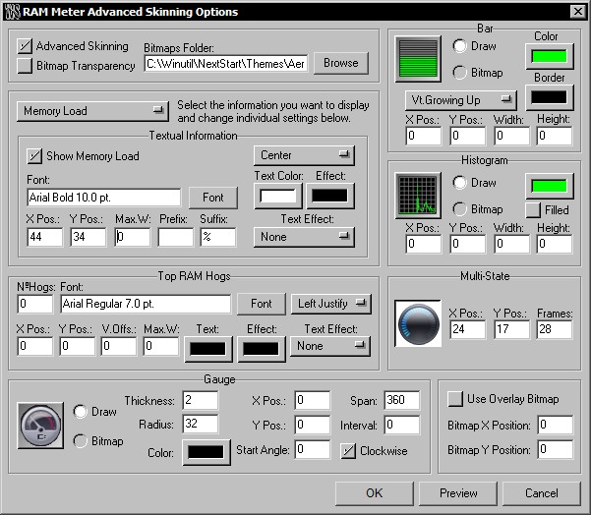591x515 pixels.
Task: Click Font button next to Arial Bold
Action: [213, 198]
